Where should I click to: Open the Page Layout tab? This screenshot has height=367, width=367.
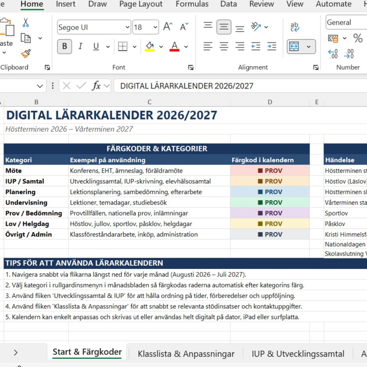(141, 4)
